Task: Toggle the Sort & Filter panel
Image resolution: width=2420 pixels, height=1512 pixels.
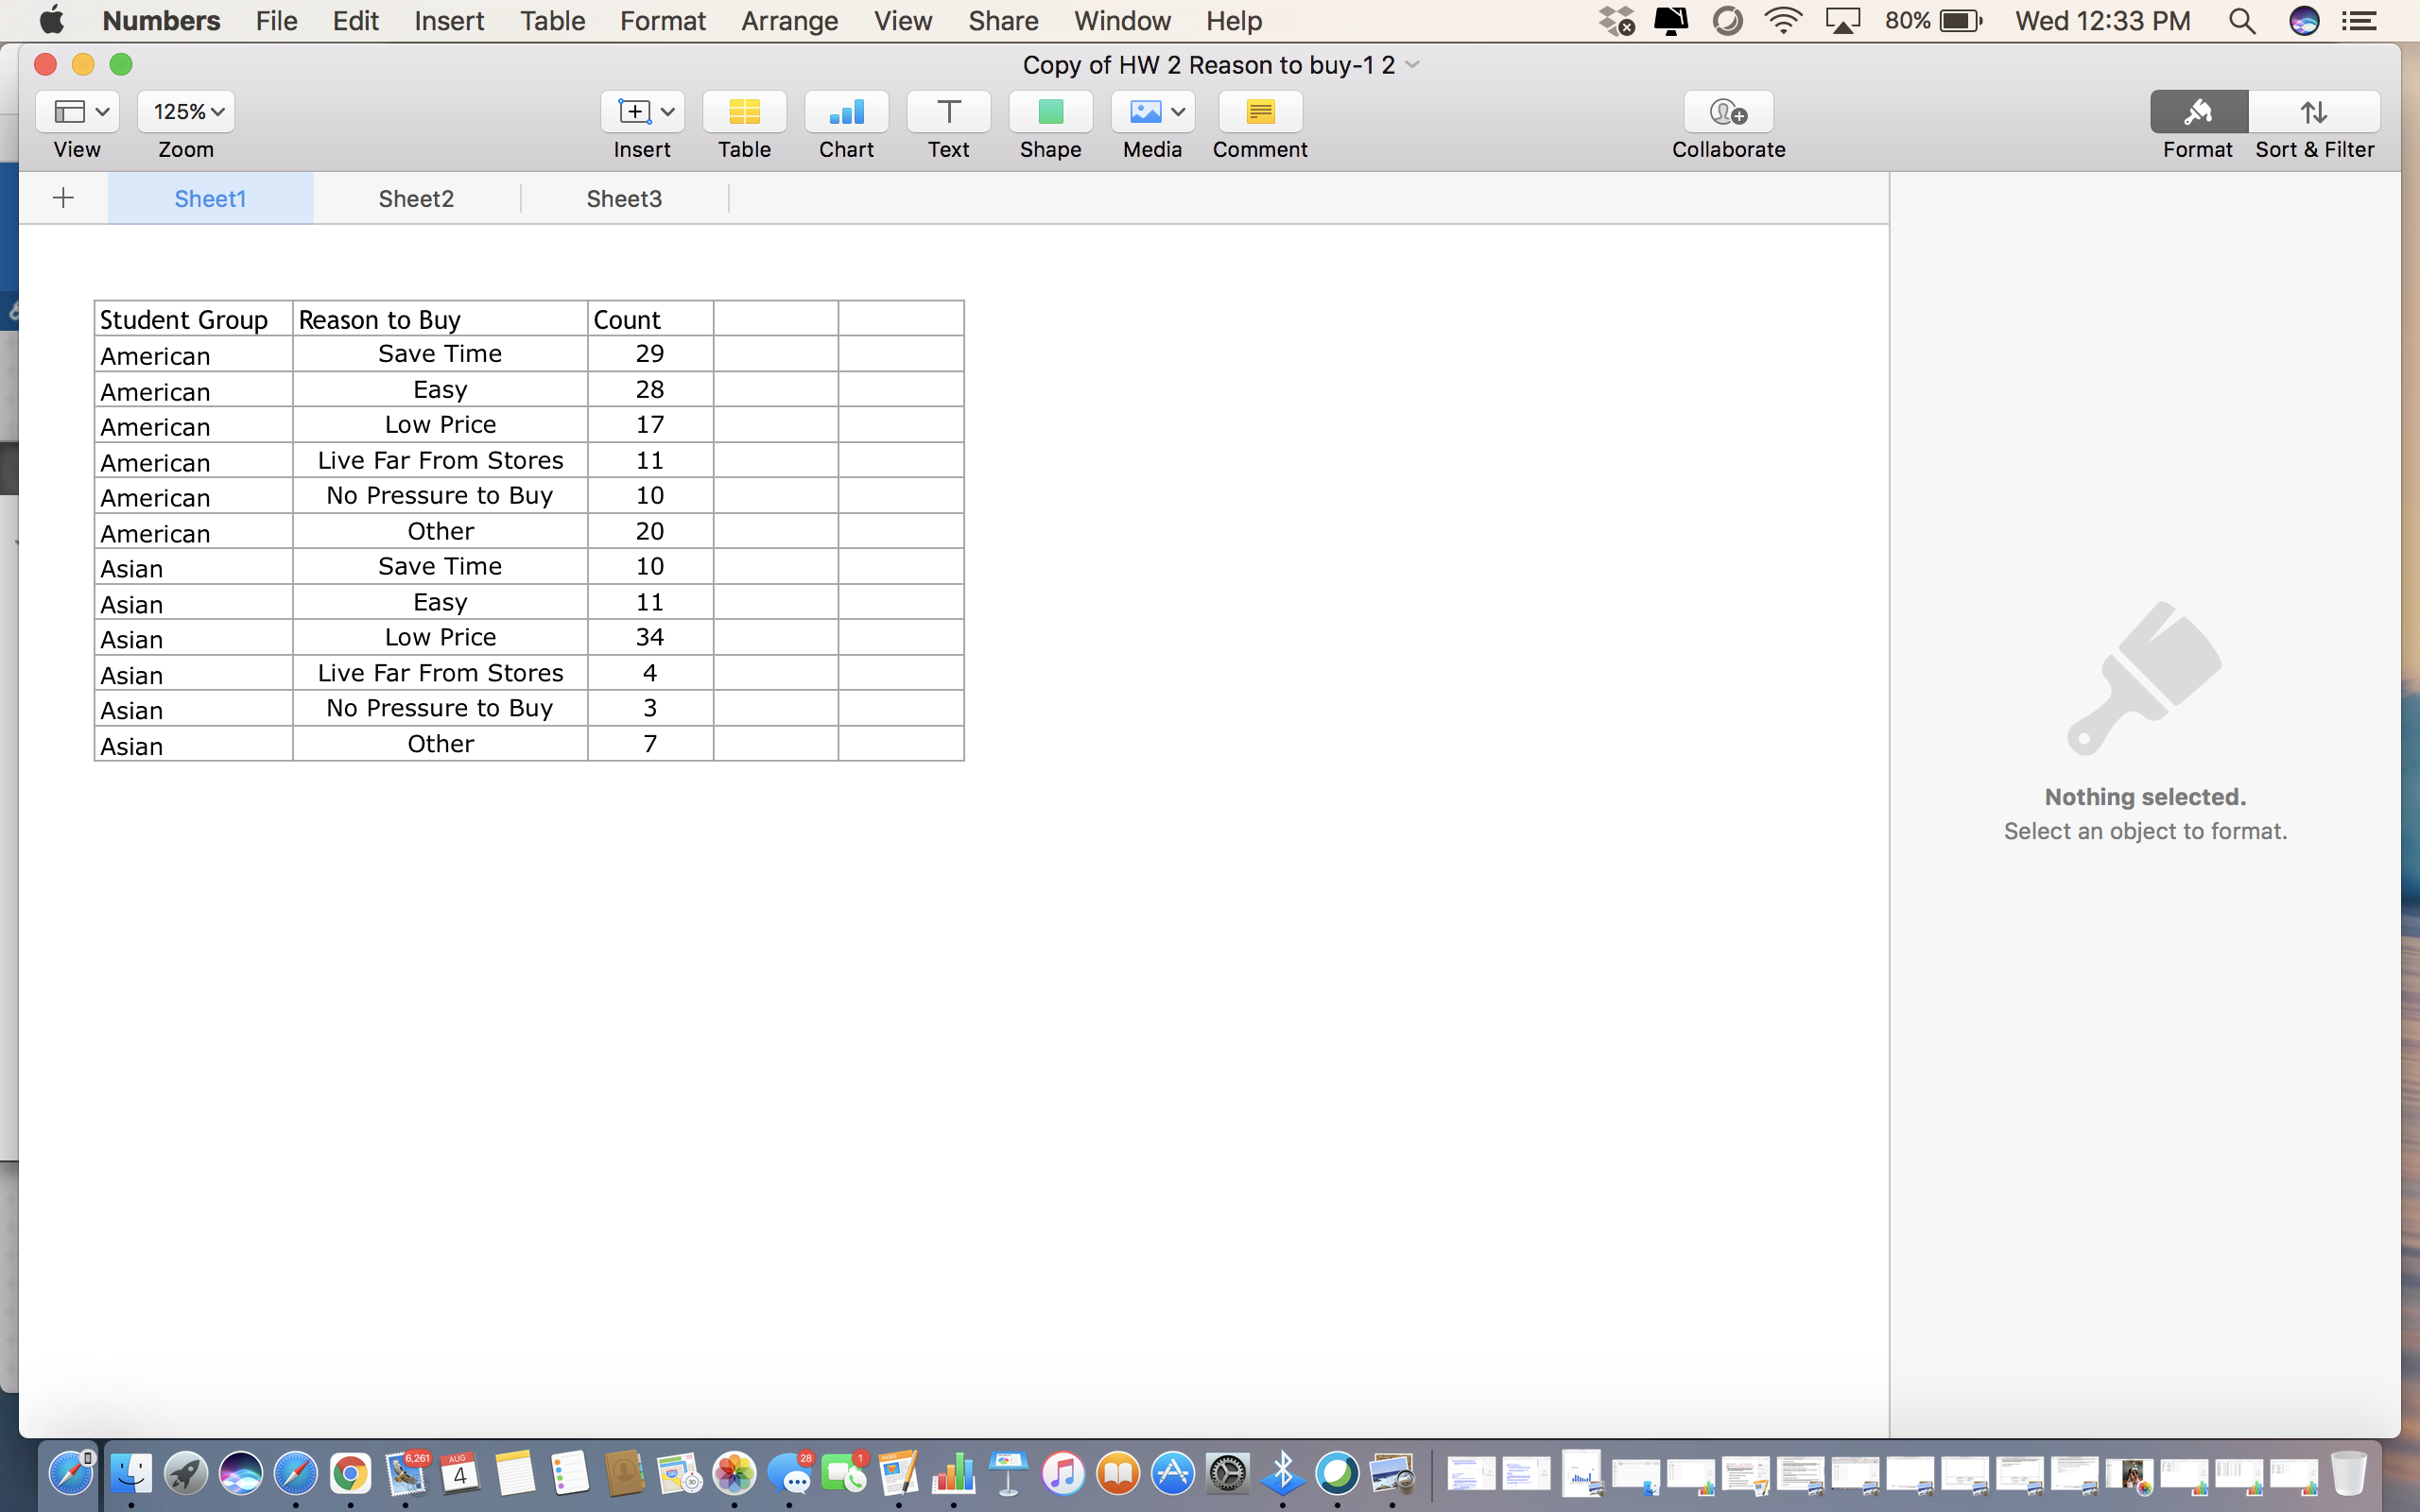Action: (2314, 112)
